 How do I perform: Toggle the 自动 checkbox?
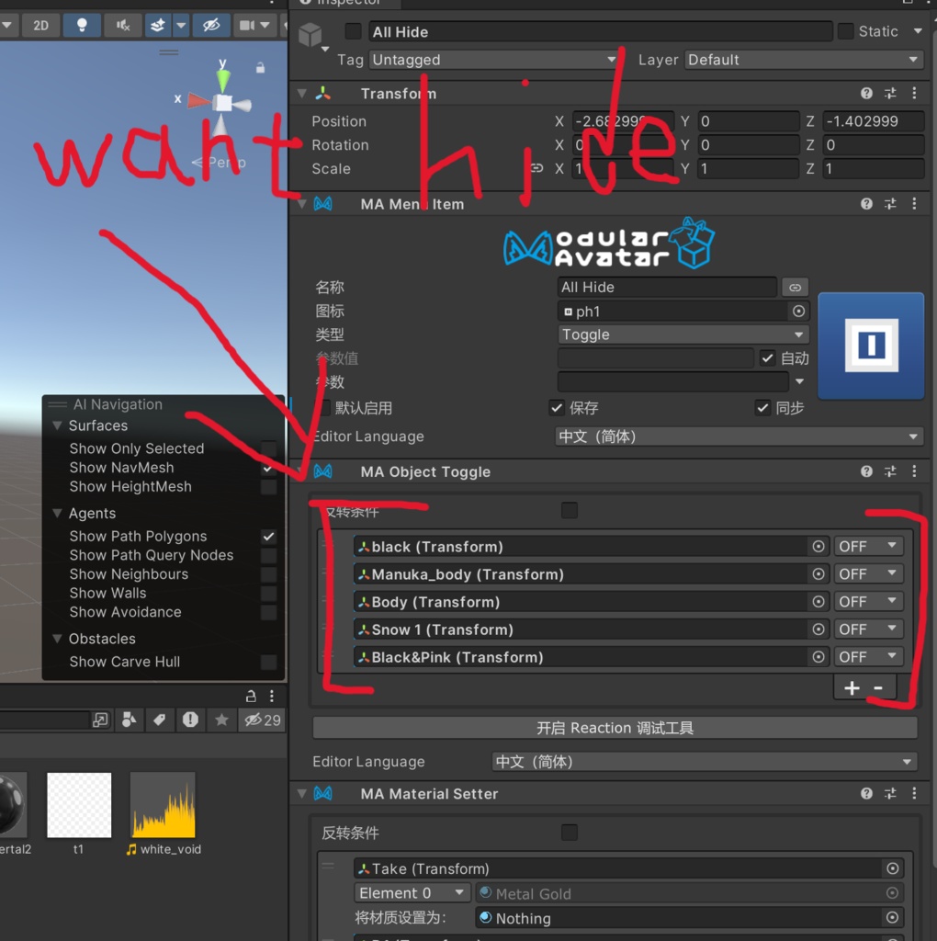(767, 358)
